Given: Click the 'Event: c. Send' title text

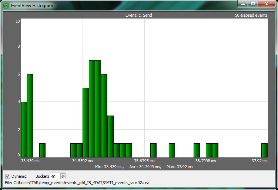Looking at the screenshot, I should 139,15.
